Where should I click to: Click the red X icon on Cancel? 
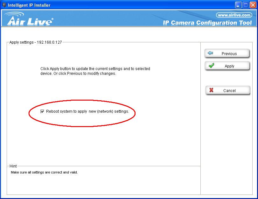(211, 90)
